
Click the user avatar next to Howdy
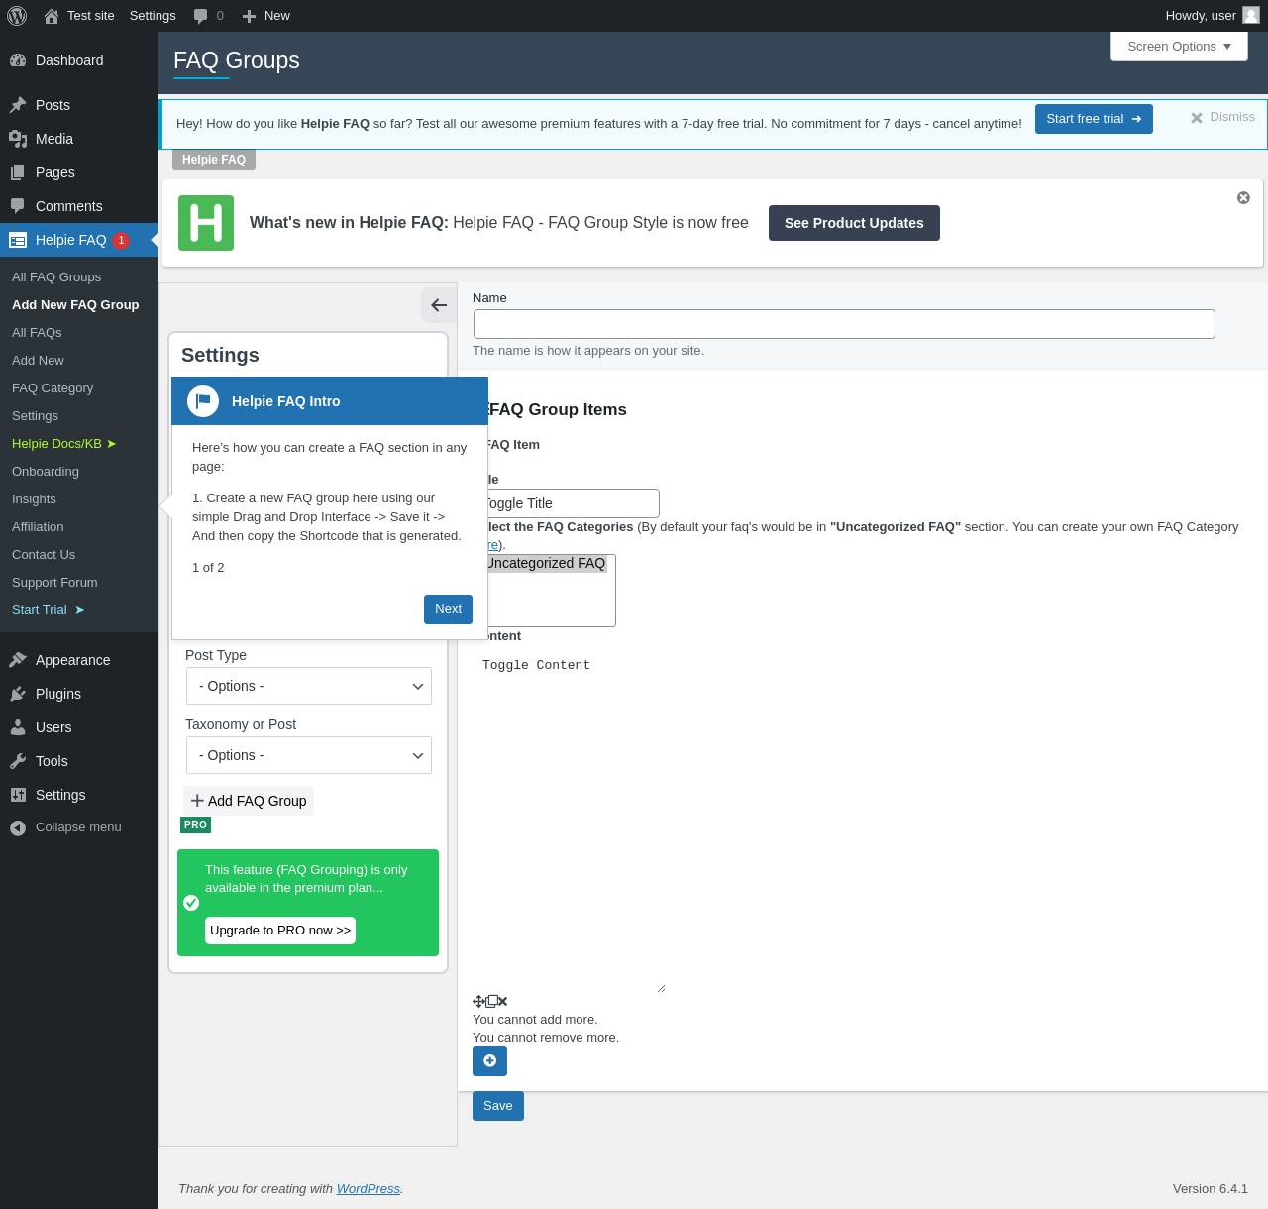click(x=1251, y=15)
